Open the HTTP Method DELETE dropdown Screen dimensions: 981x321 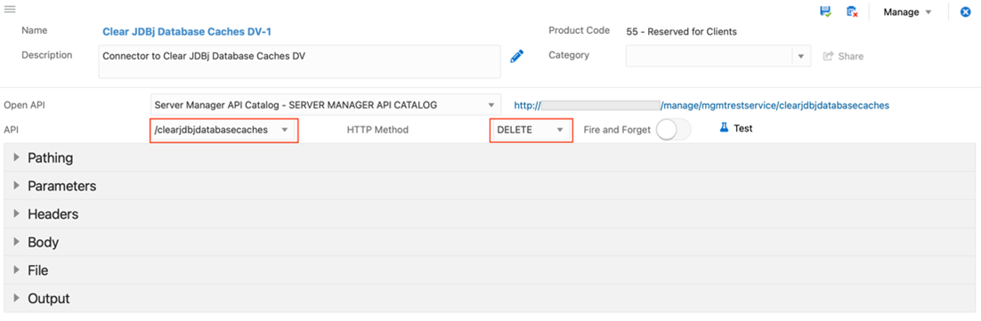531,130
